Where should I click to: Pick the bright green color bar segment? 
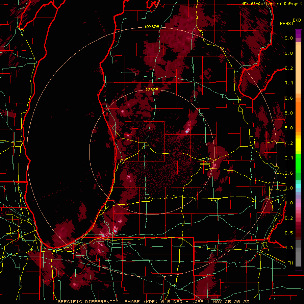pos(298,163)
